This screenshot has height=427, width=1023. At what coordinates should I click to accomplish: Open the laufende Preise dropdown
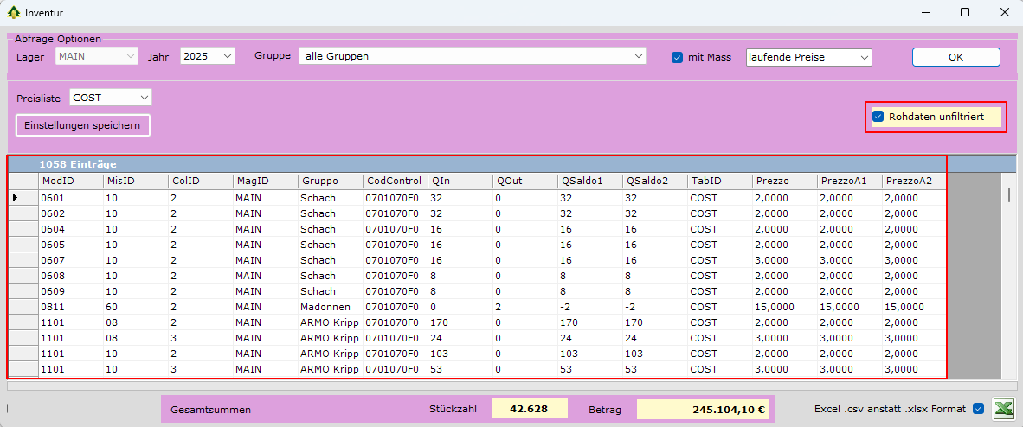(863, 58)
